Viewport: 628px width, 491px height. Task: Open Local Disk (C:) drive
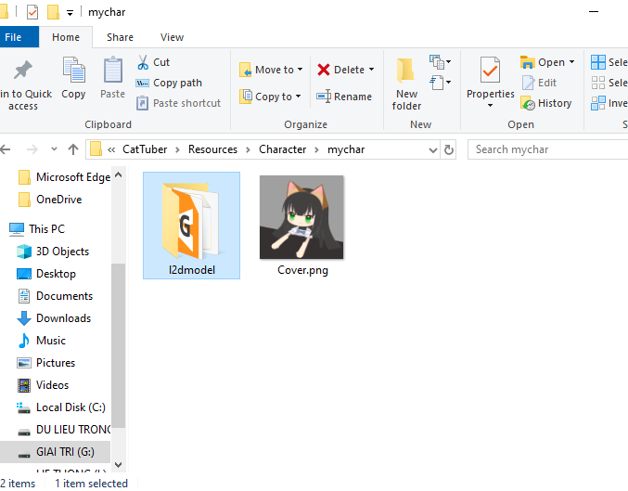(x=61, y=407)
